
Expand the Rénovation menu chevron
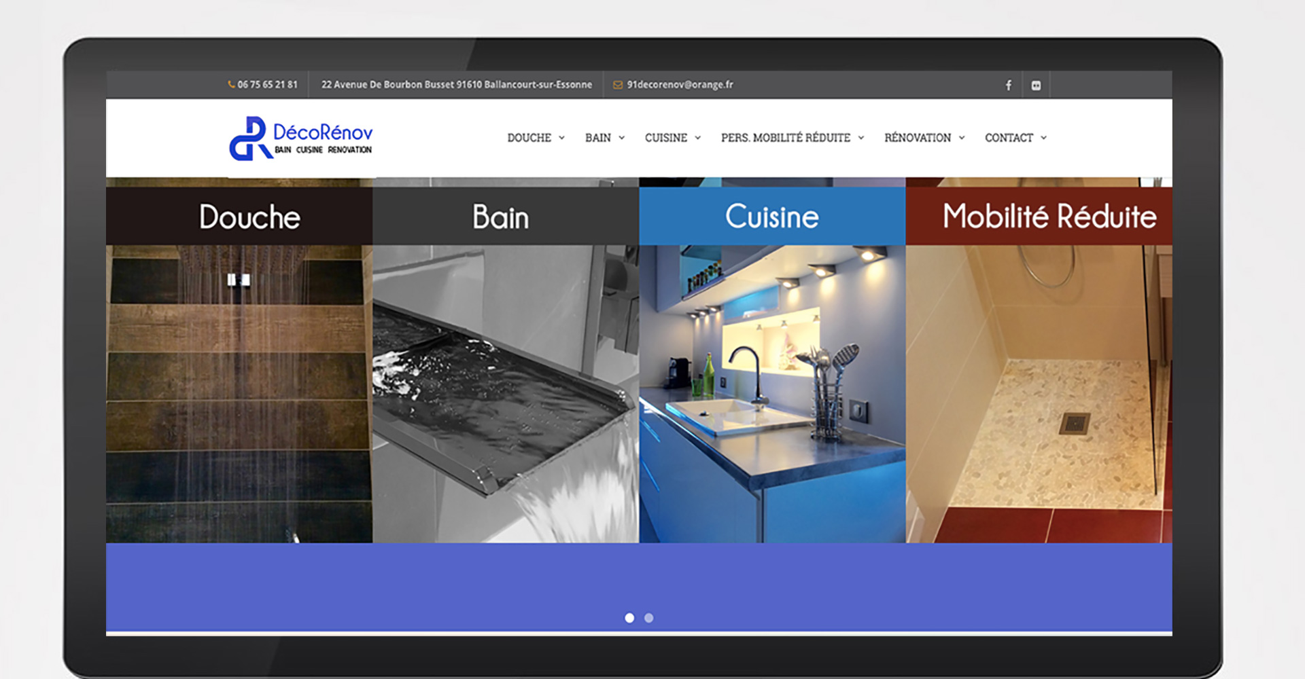[x=962, y=138]
